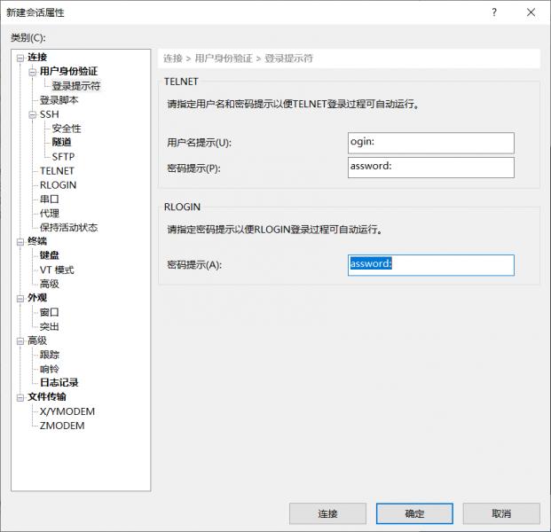Click the TELNET 密码提示 input field
The height and width of the screenshot is (532, 551).
[x=430, y=167]
